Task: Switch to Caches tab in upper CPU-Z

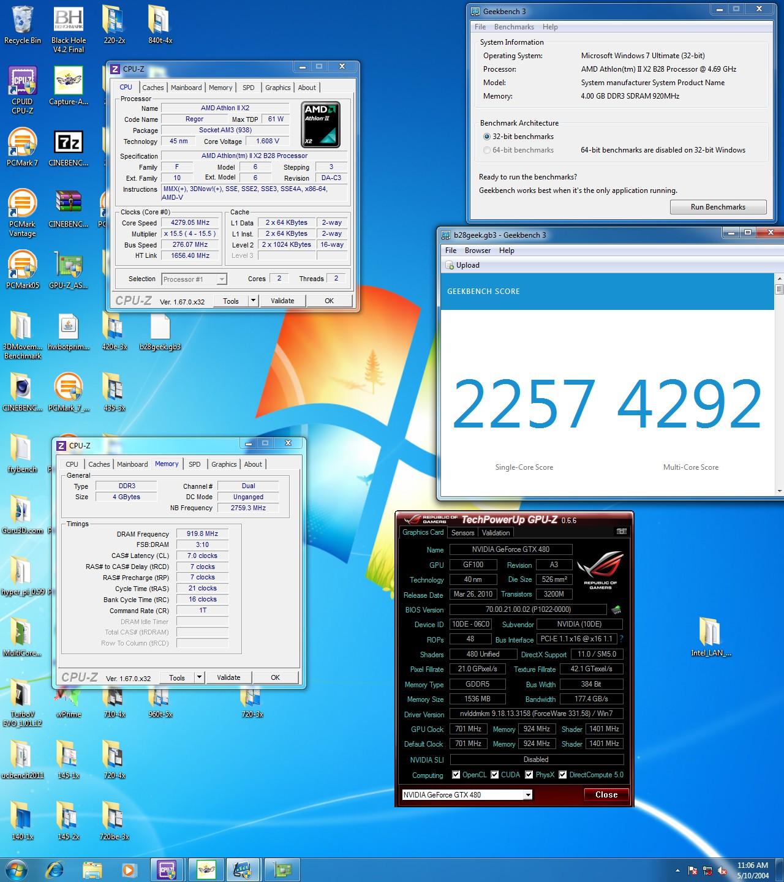Action: click(x=153, y=88)
